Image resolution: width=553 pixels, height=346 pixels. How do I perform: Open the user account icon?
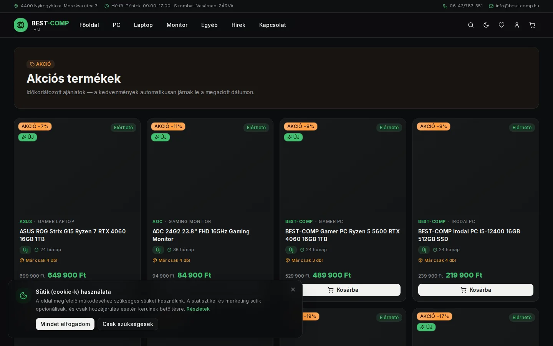coord(517,25)
